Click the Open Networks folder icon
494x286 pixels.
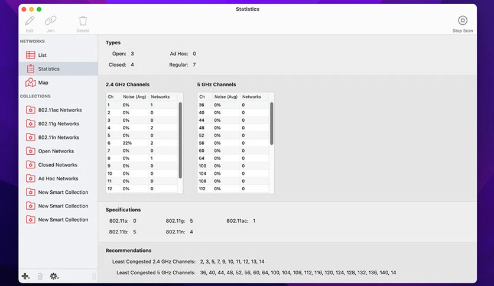pyautogui.click(x=31, y=151)
